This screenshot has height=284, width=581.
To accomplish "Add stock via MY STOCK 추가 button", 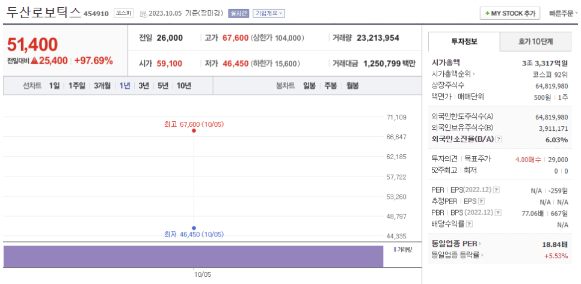I will pyautogui.click(x=510, y=14).
